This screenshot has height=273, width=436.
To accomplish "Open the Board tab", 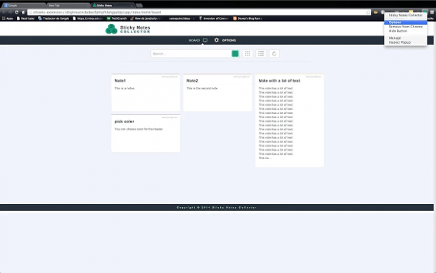I will (x=198, y=40).
